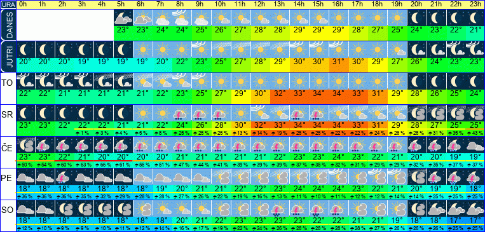This screenshot has width=485, height=232.
Task: Select the JUTRI 19h sun with small cloud icon
Action: [x=397, y=49]
